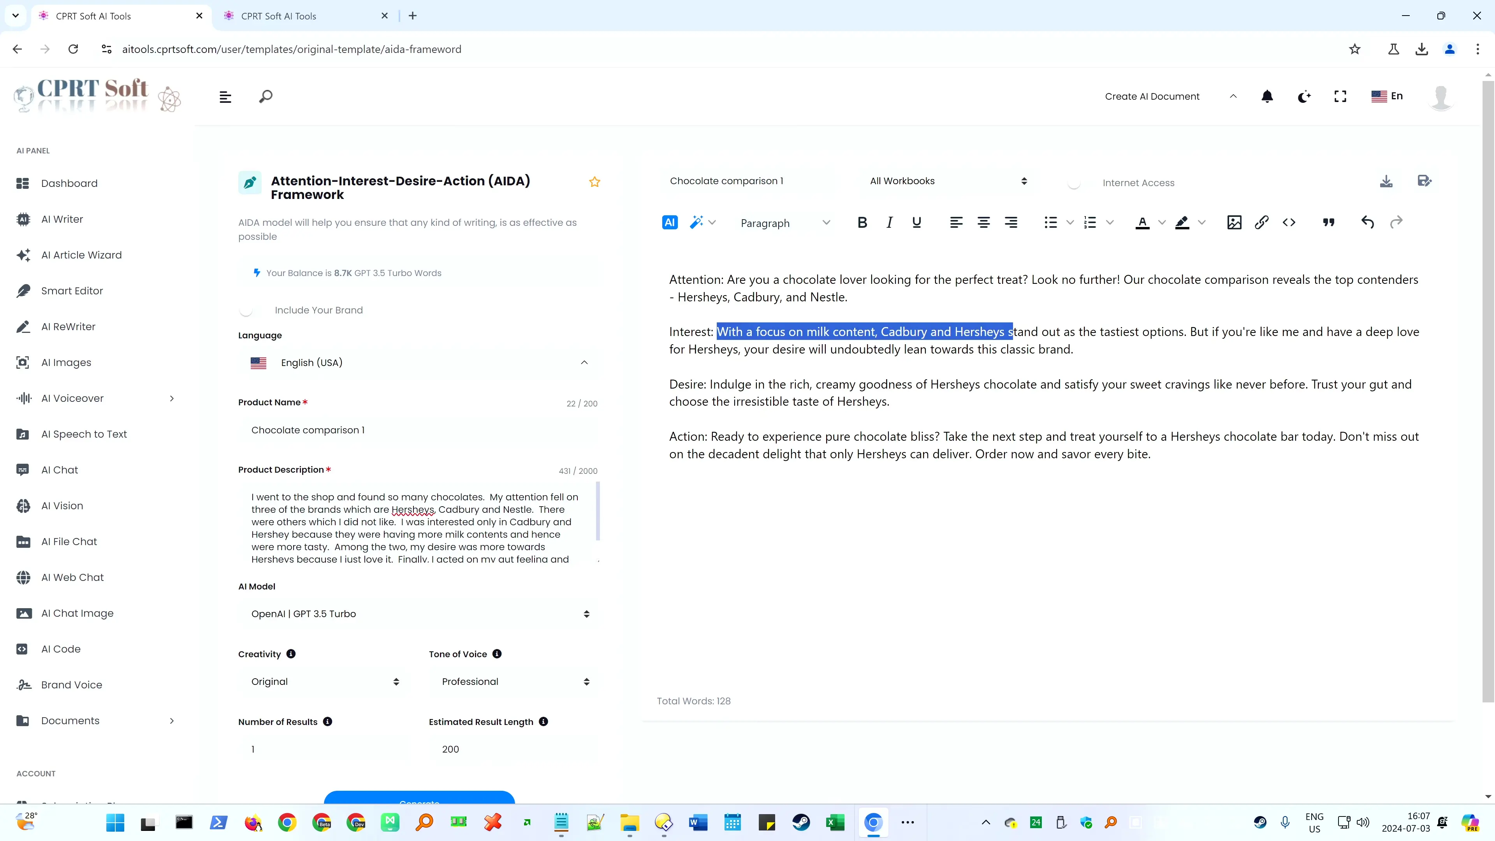
Task: Click the highlight color marker button
Action: (1182, 222)
